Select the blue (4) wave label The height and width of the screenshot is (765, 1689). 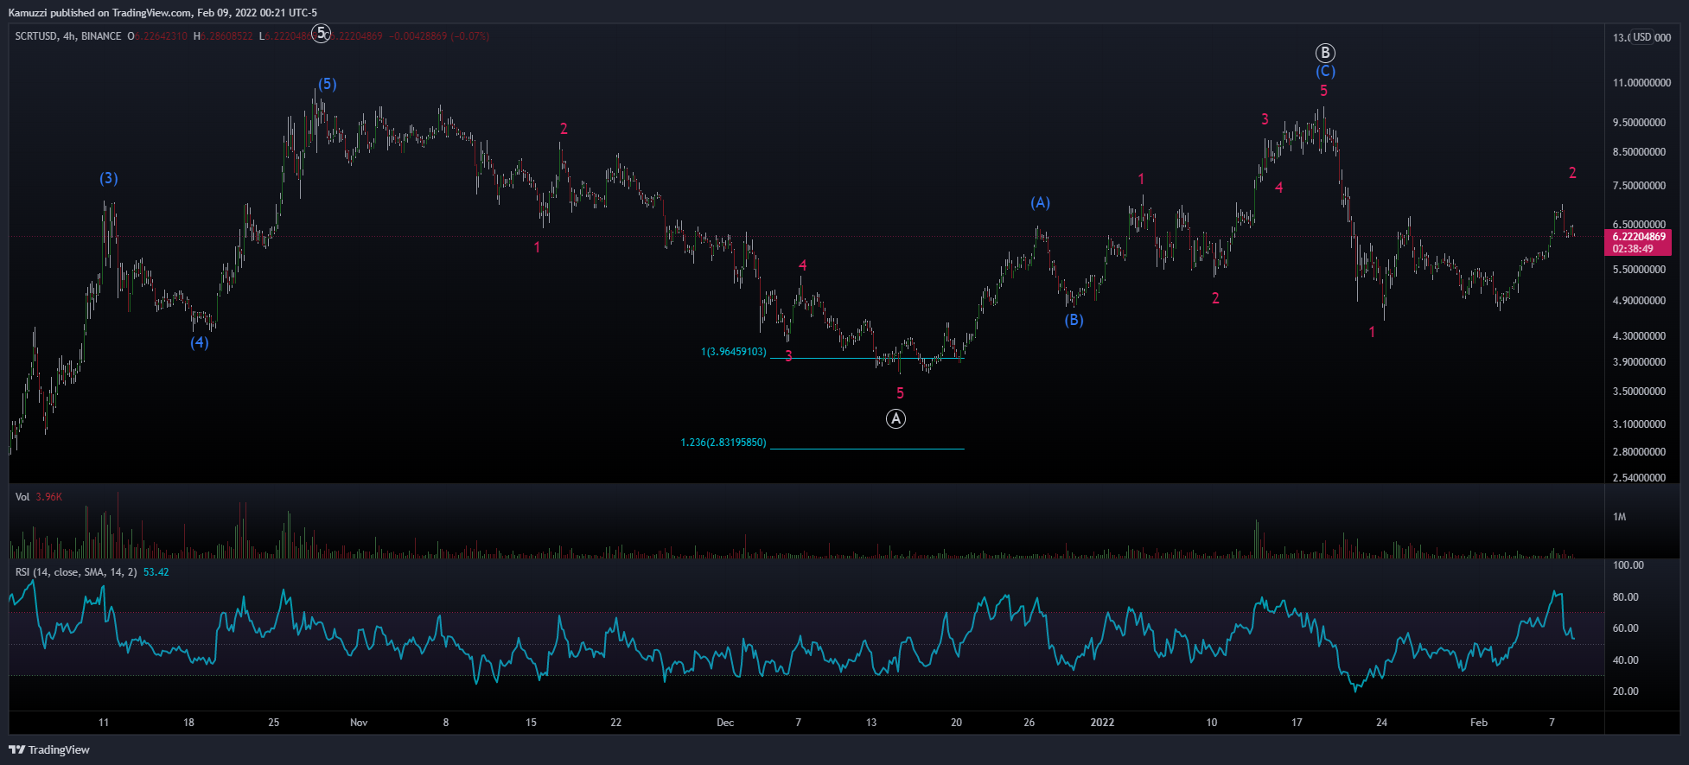pyautogui.click(x=200, y=342)
